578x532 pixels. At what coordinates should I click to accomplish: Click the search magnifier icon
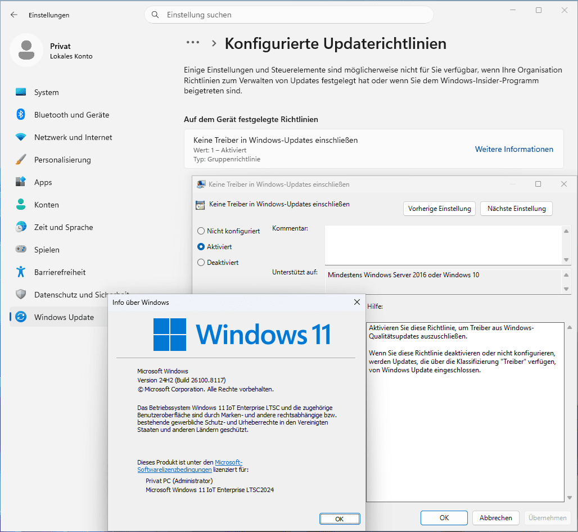pos(155,15)
